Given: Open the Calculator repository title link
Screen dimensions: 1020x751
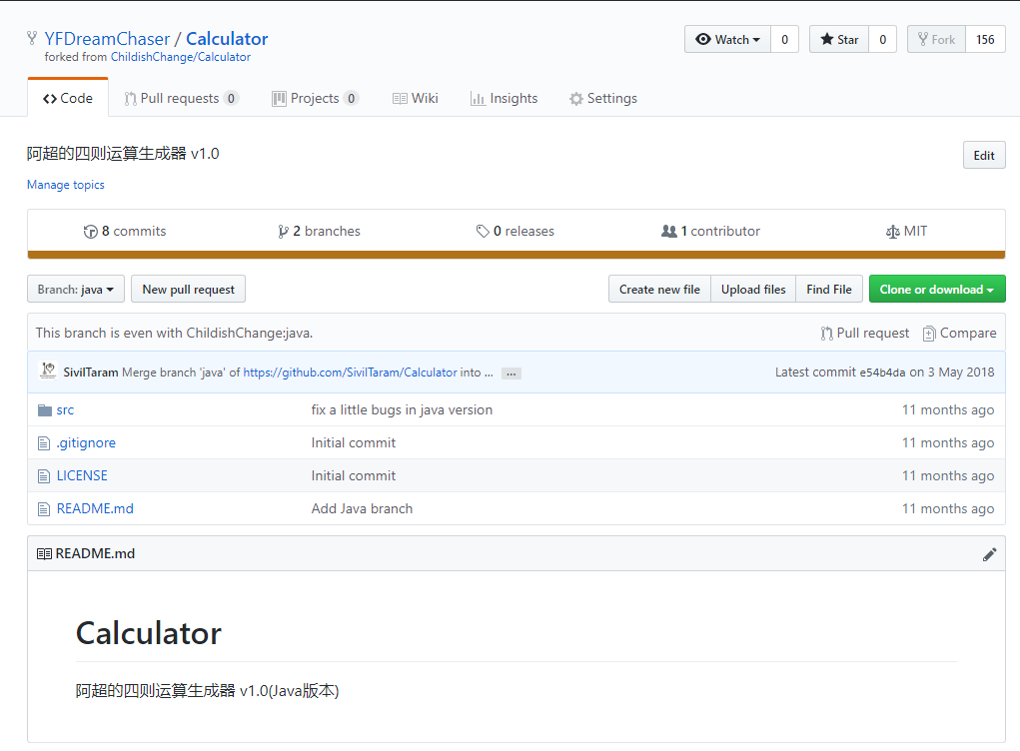Looking at the screenshot, I should pos(227,39).
